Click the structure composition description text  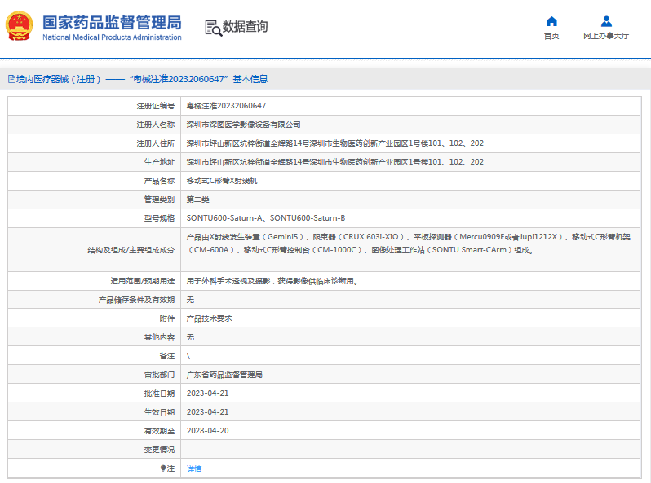[408, 244]
